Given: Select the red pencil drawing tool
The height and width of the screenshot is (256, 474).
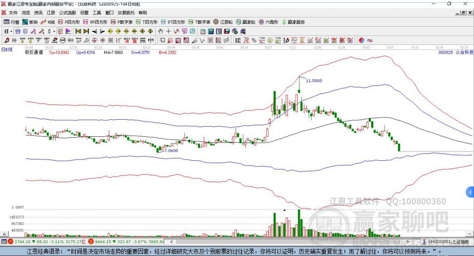Looking at the screenshot, I should (x=6, y=41).
